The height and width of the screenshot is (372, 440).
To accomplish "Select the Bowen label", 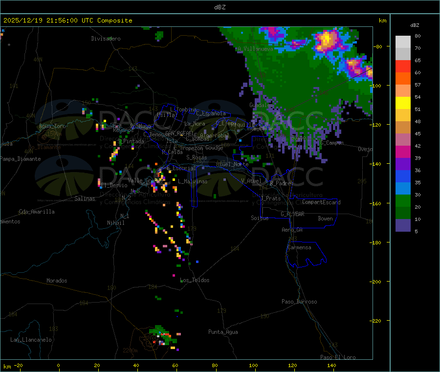I will click(325, 219).
